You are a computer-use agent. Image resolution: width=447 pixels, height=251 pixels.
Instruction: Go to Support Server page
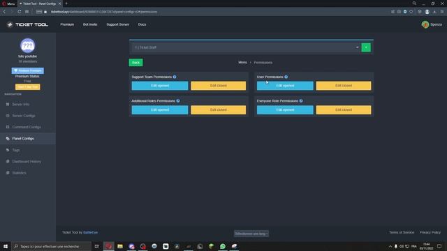tap(118, 24)
